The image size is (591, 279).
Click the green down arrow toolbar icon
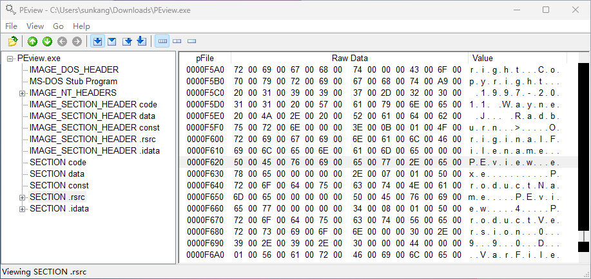[47, 42]
